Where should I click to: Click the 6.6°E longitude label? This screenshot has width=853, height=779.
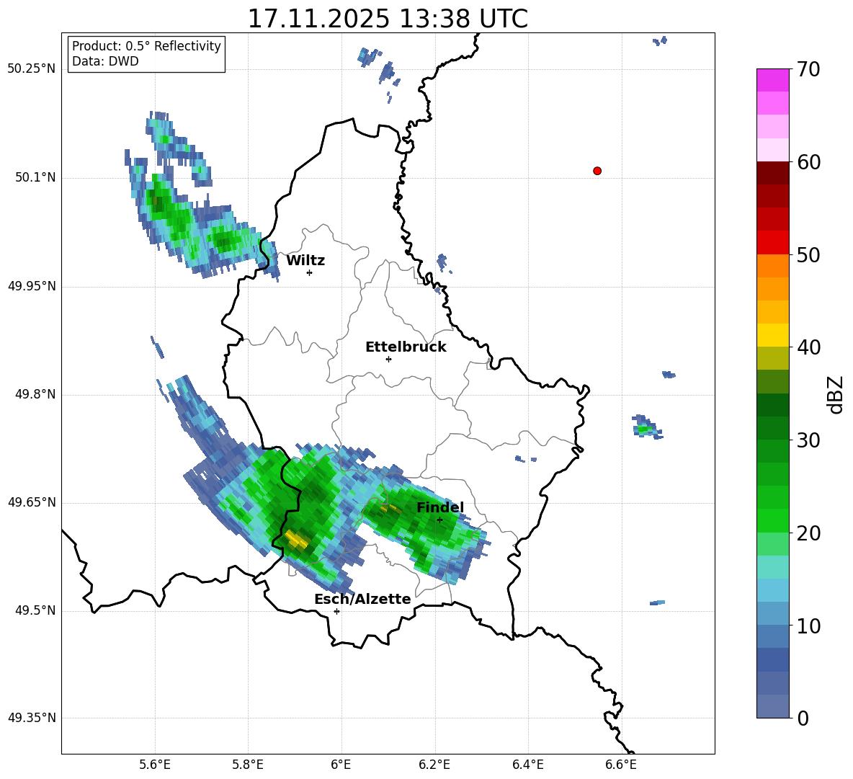(x=621, y=765)
